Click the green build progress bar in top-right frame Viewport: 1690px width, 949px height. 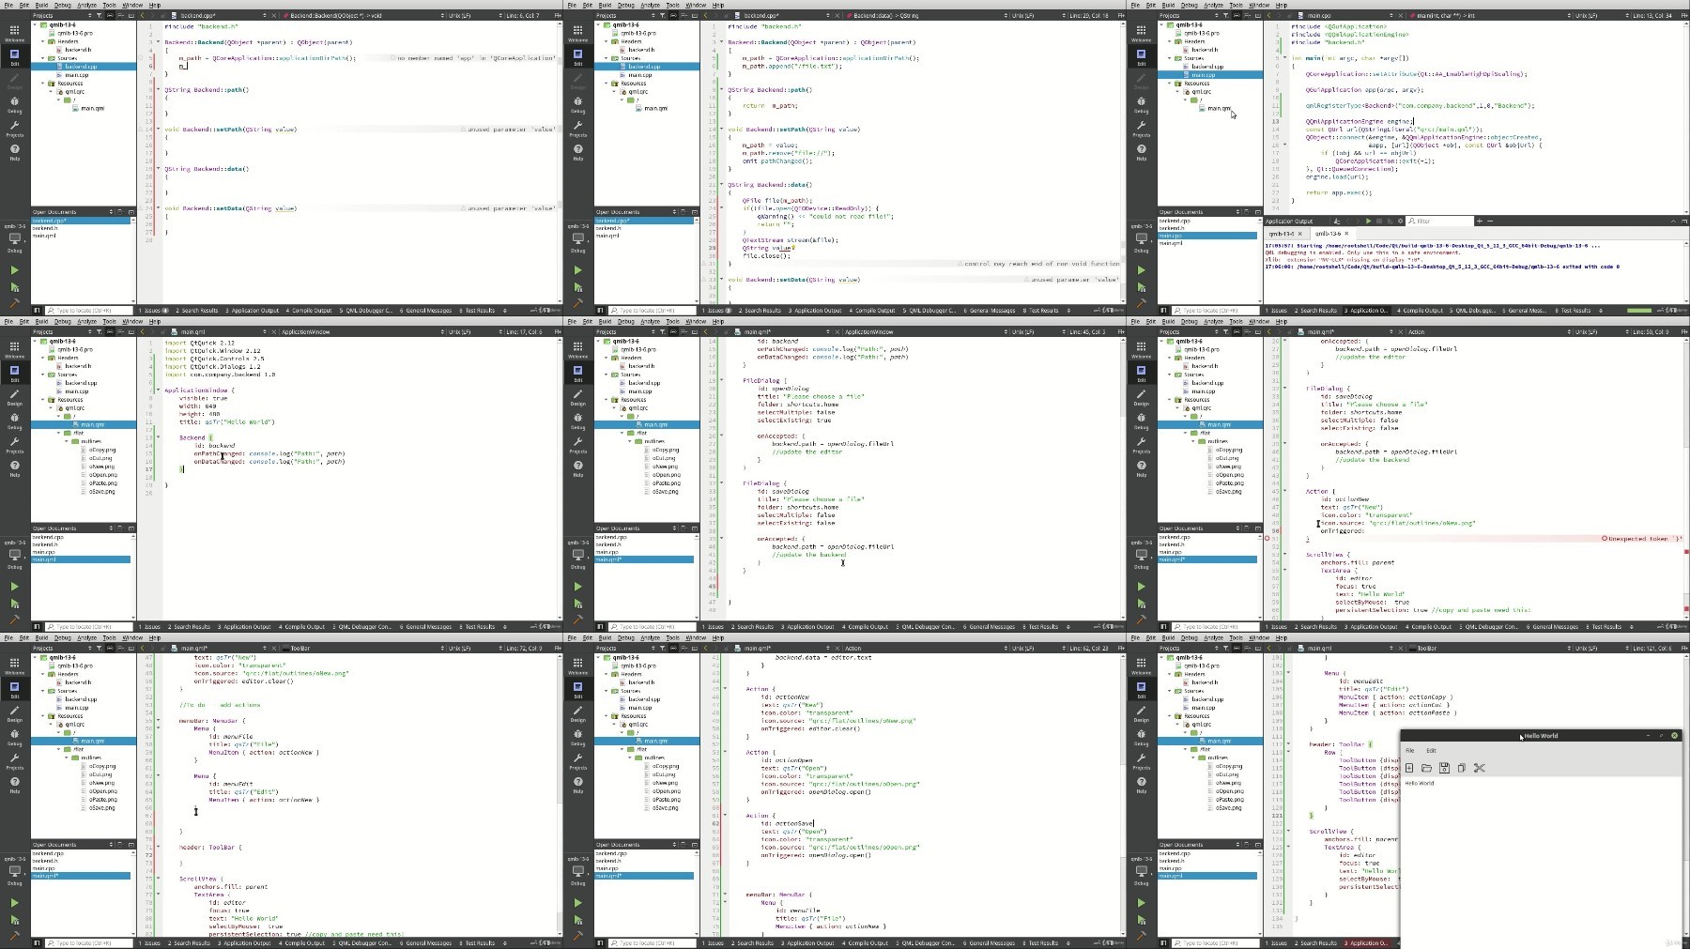coord(1639,311)
